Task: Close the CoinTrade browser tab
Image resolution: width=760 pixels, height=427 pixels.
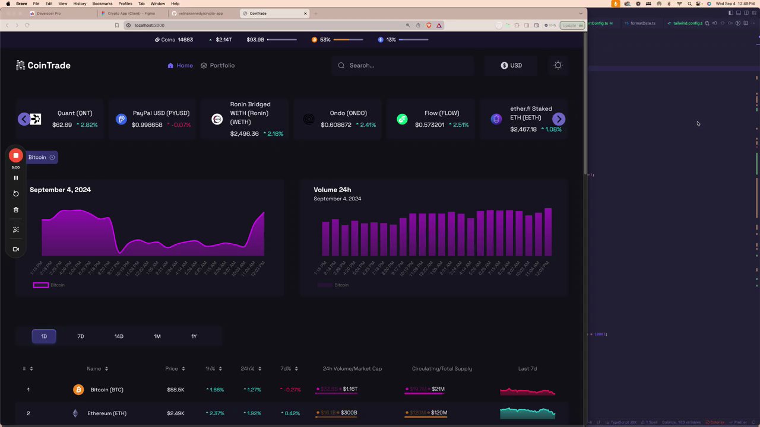Action: (306, 13)
